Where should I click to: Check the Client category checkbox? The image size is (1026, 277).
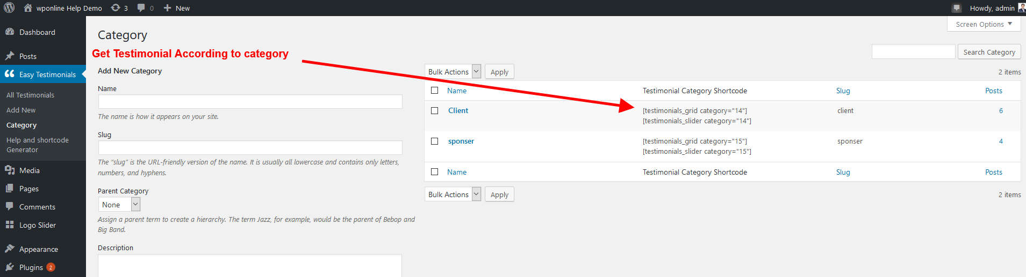coord(434,110)
